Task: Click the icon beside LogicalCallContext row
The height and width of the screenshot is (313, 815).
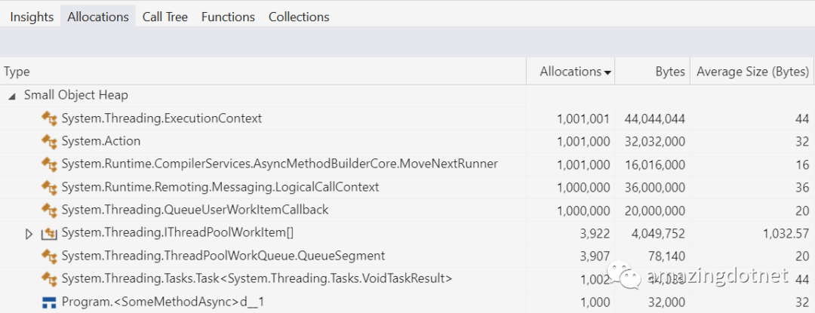Action: [49, 187]
